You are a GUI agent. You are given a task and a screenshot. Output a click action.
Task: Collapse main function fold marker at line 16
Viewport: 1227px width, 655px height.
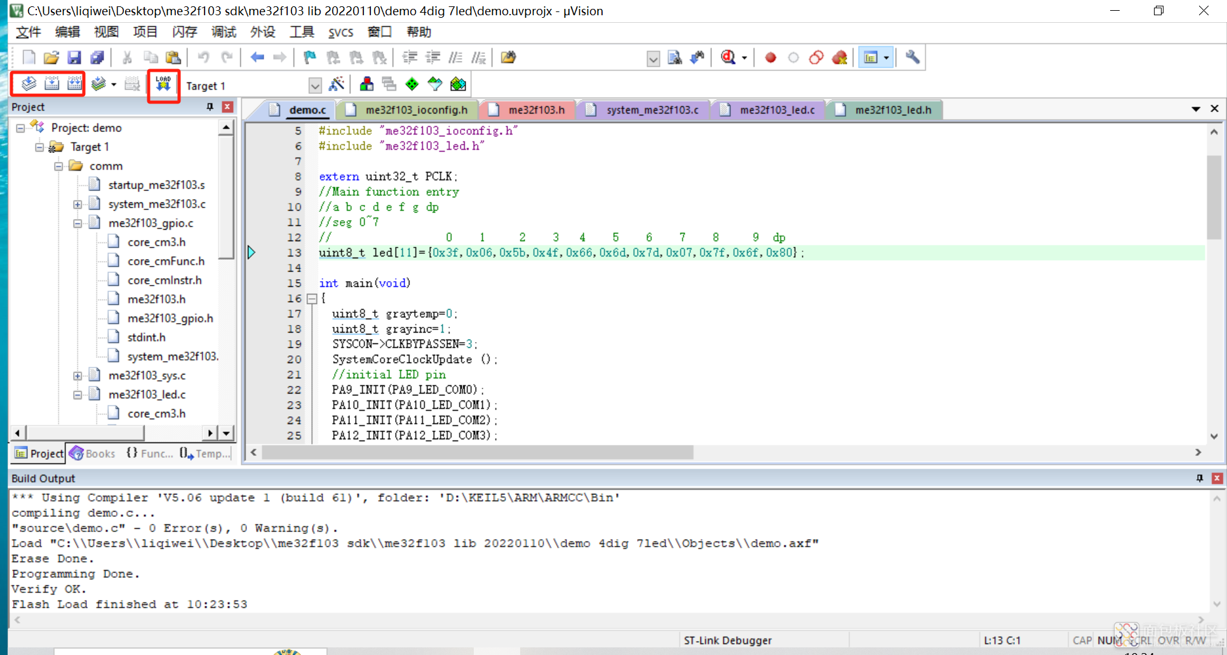point(312,298)
